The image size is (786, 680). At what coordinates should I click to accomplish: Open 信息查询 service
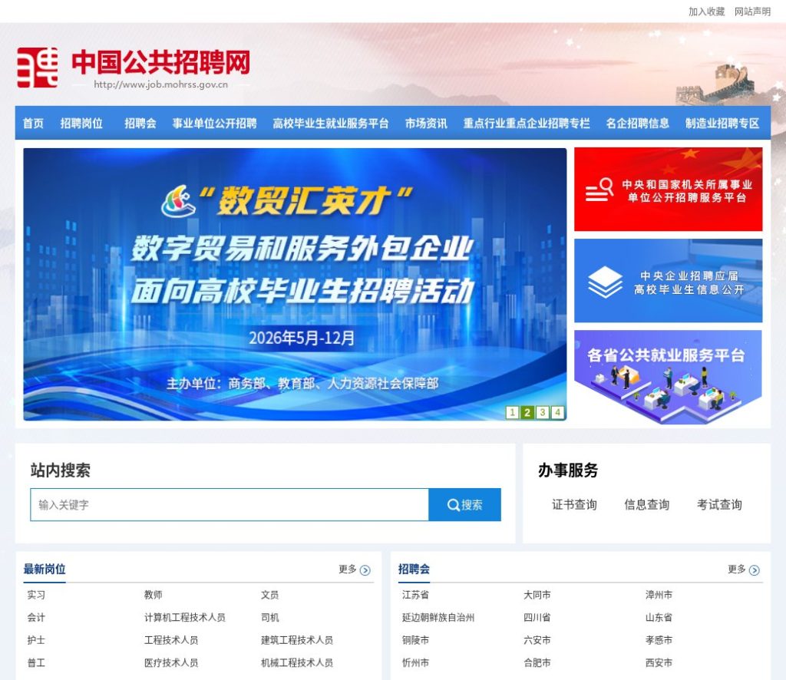[646, 504]
